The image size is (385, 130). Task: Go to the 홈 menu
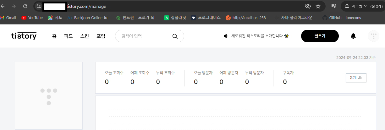(x=54, y=36)
